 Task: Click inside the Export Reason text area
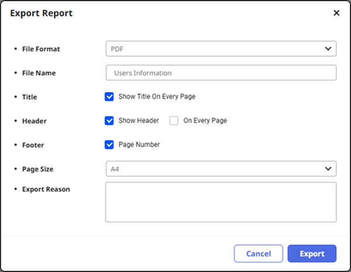[x=221, y=202]
